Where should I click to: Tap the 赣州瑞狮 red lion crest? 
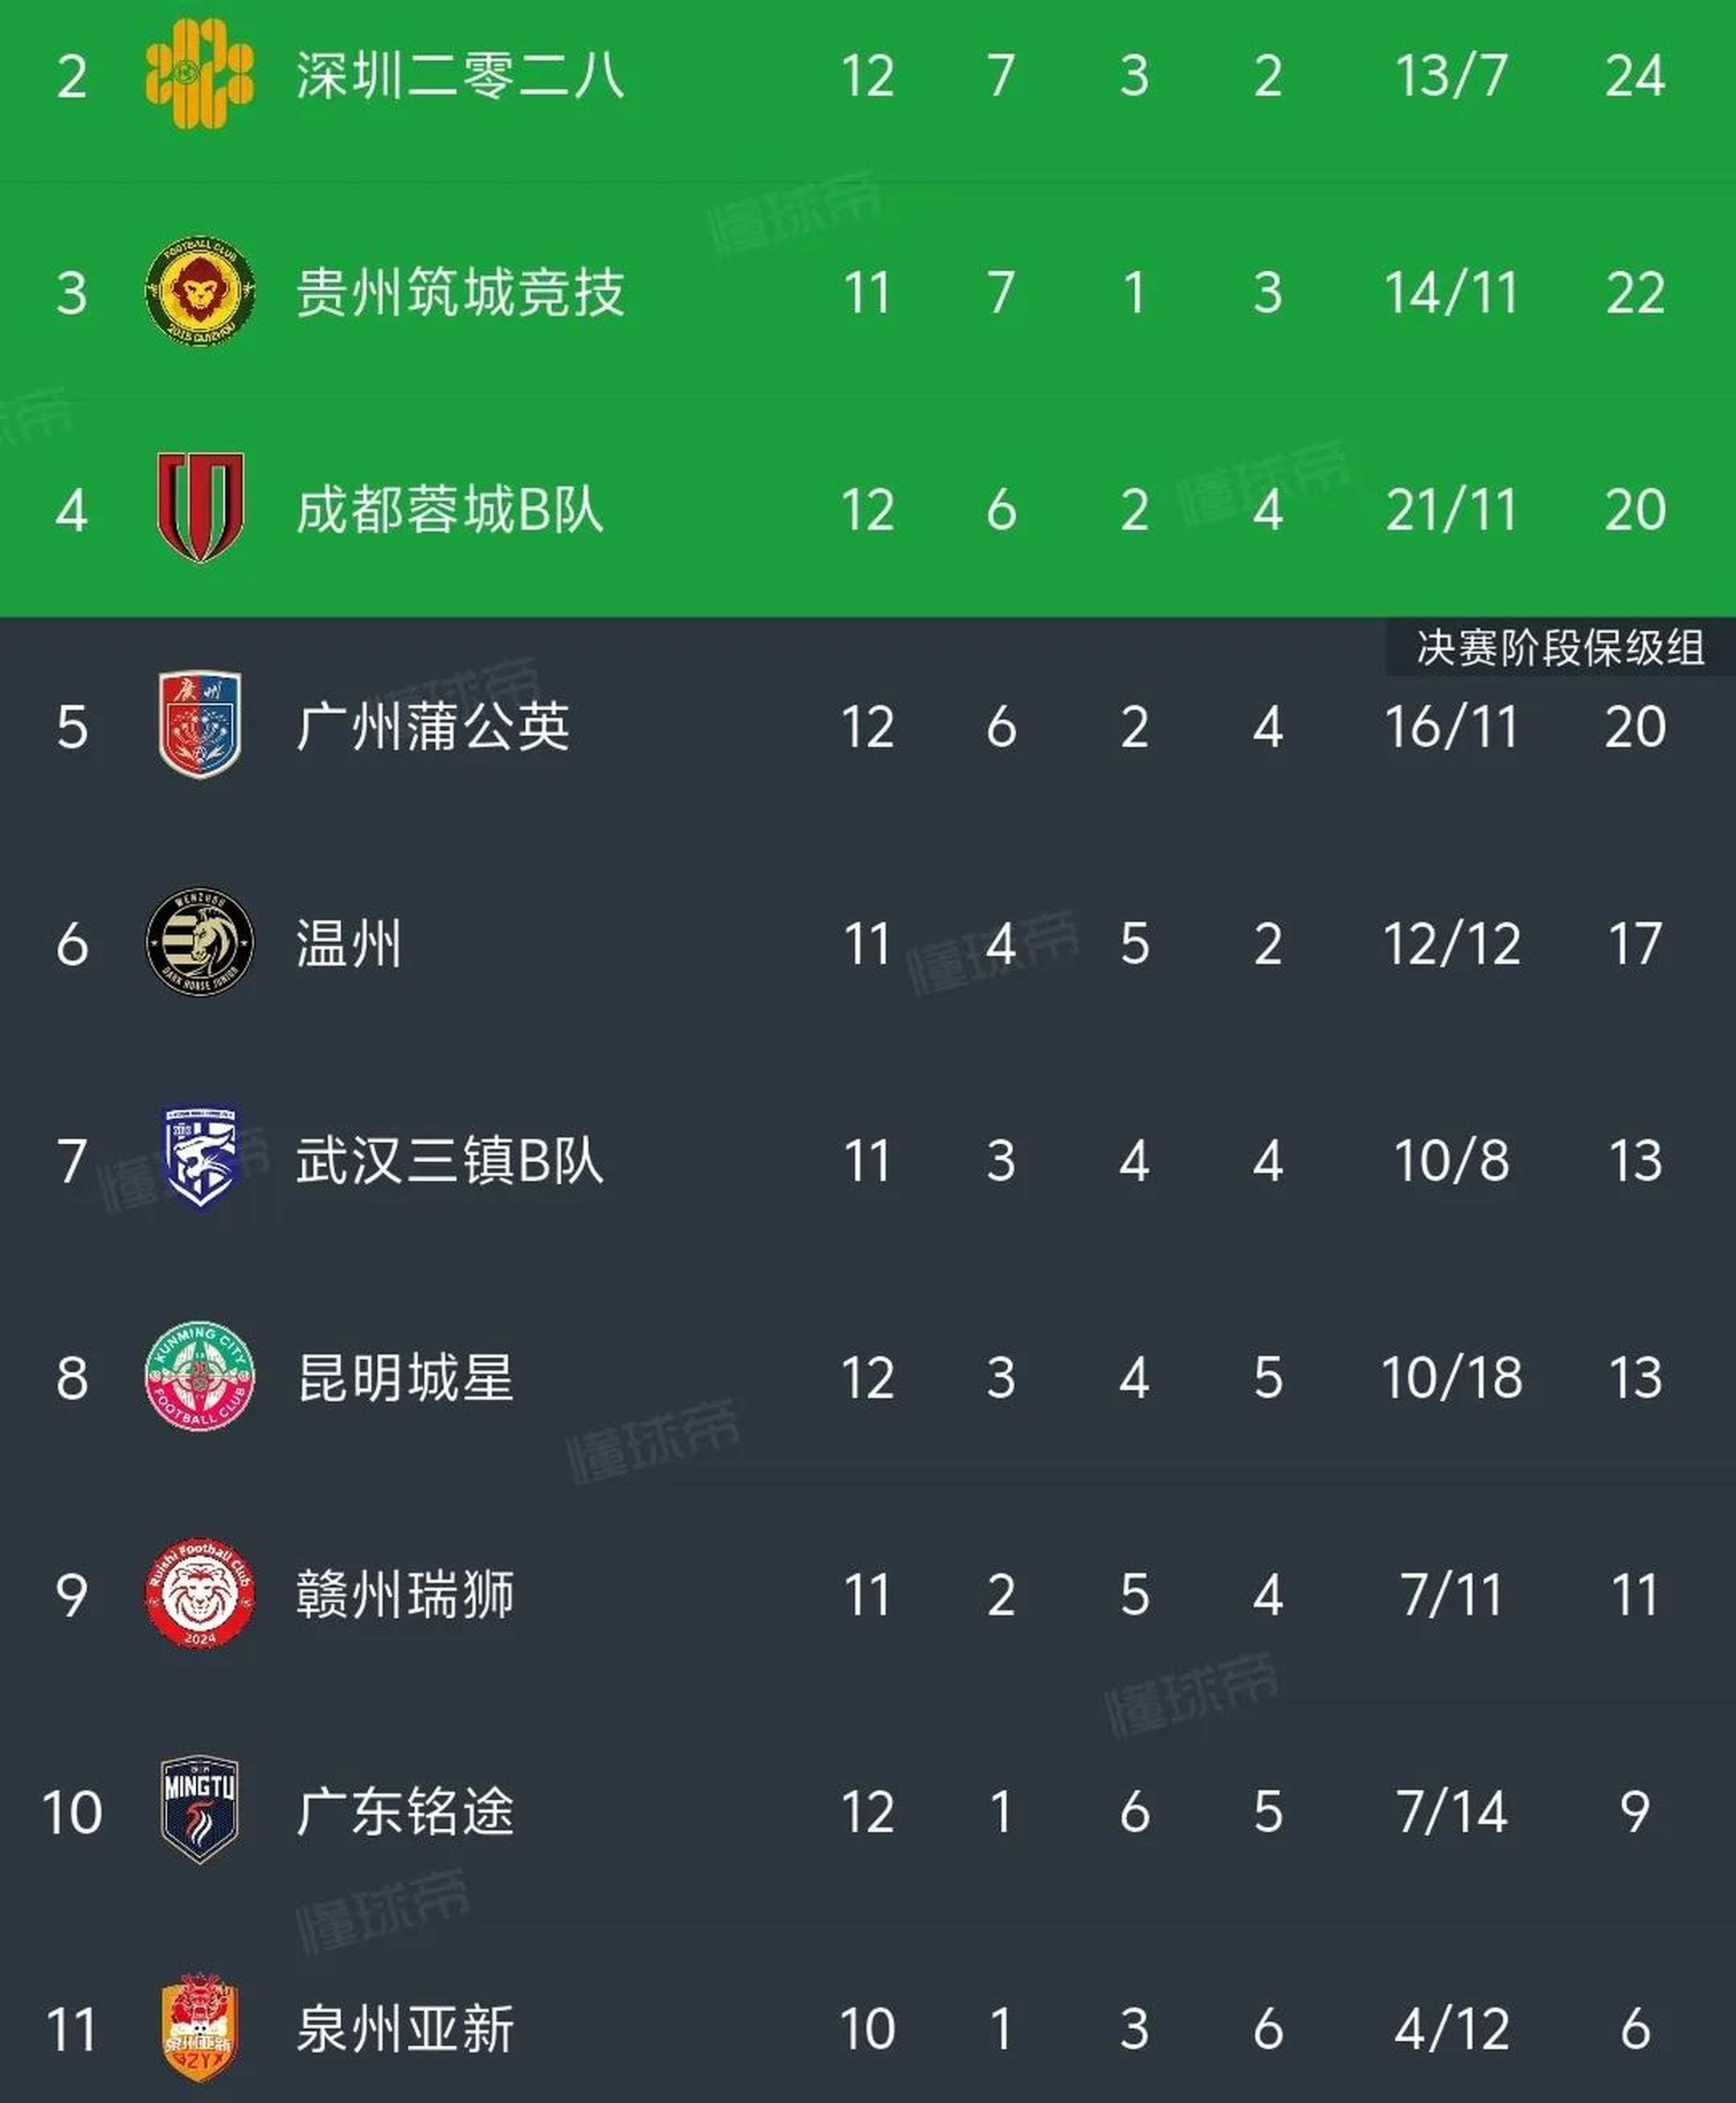(200, 1594)
